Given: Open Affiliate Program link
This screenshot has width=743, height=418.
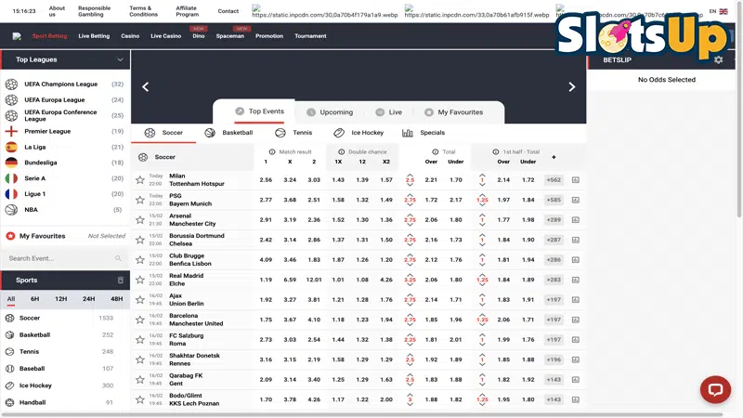Looking at the screenshot, I should pyautogui.click(x=188, y=11).
